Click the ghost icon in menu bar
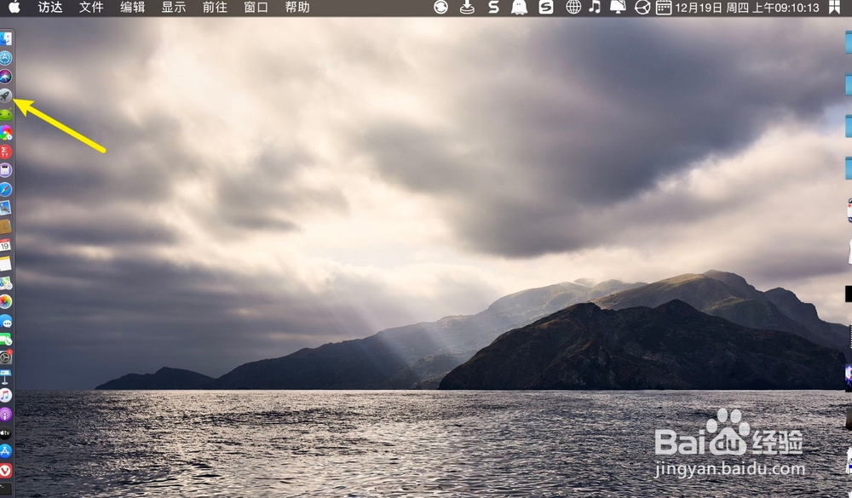The width and height of the screenshot is (852, 498). tap(520, 7)
